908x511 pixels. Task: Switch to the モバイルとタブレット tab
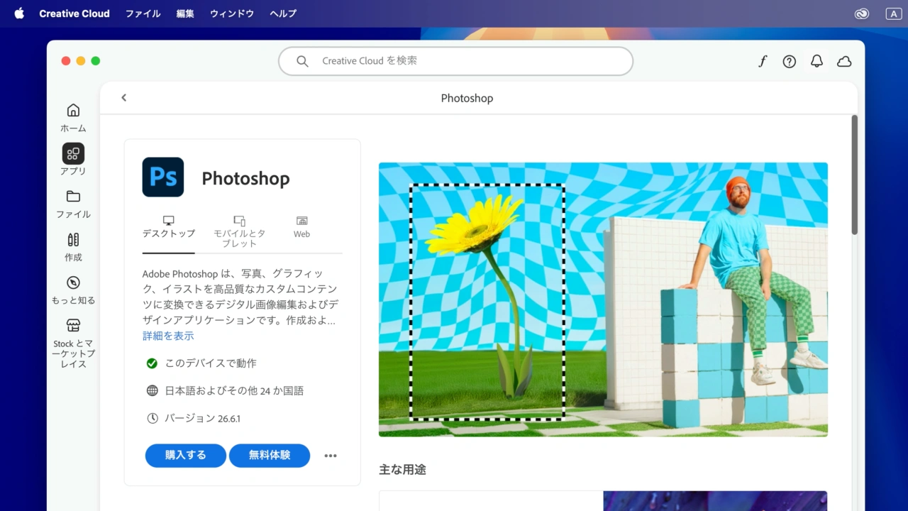click(239, 231)
